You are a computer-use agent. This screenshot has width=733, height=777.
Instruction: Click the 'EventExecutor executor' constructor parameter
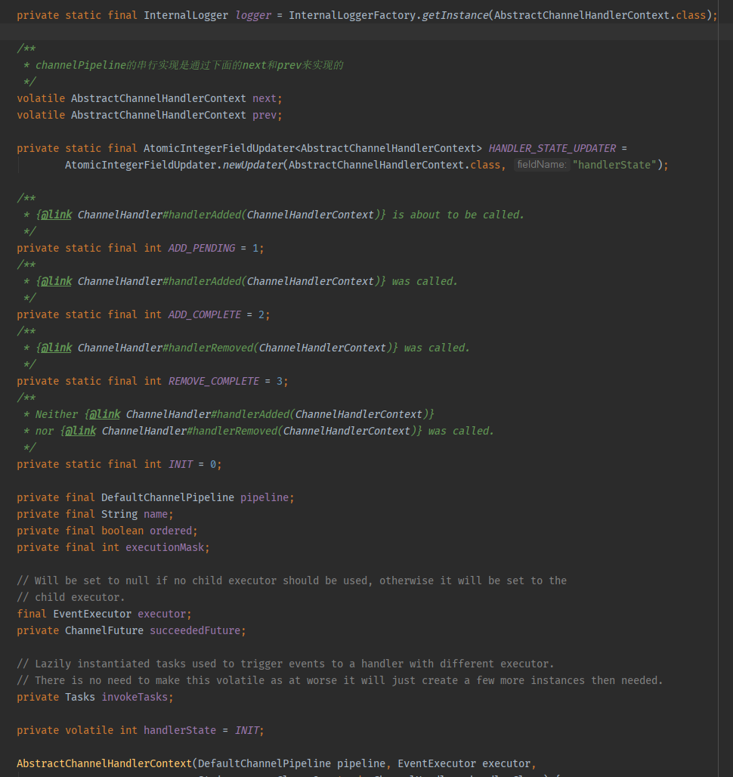coord(463,763)
